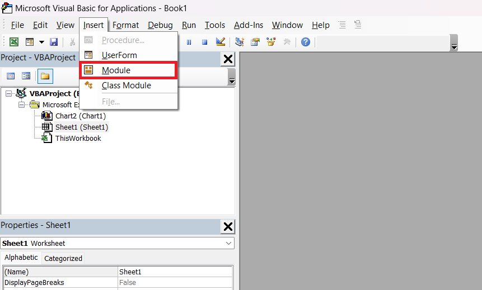Click the DisplayPageBreaks False value

point(175,283)
